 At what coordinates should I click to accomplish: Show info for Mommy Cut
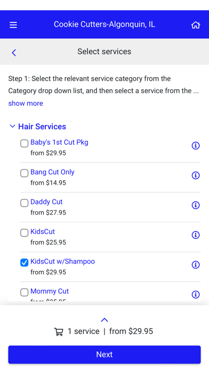tap(196, 294)
